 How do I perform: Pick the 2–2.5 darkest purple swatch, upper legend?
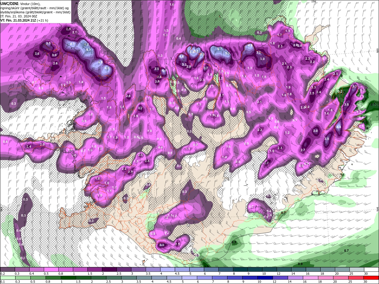(x=109, y=270)
